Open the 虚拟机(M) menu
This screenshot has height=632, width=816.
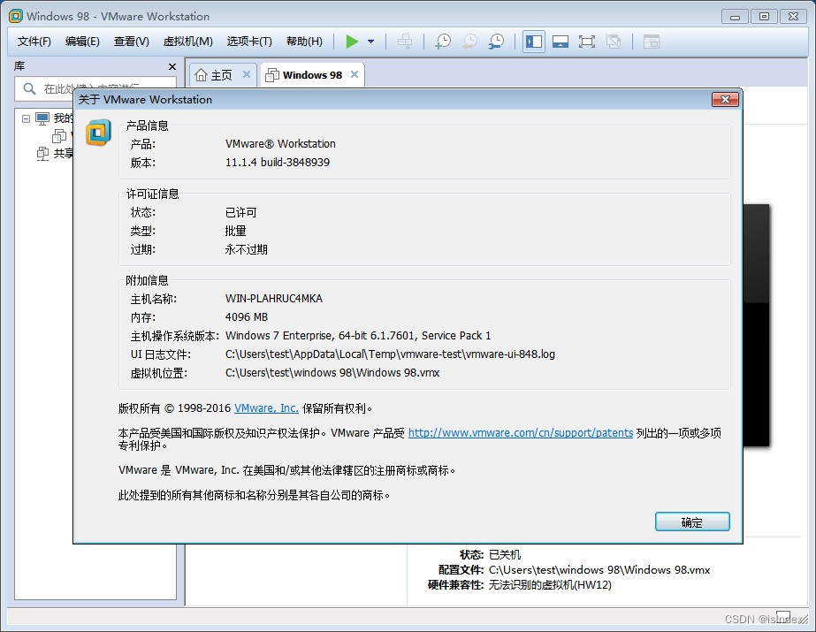tap(188, 42)
